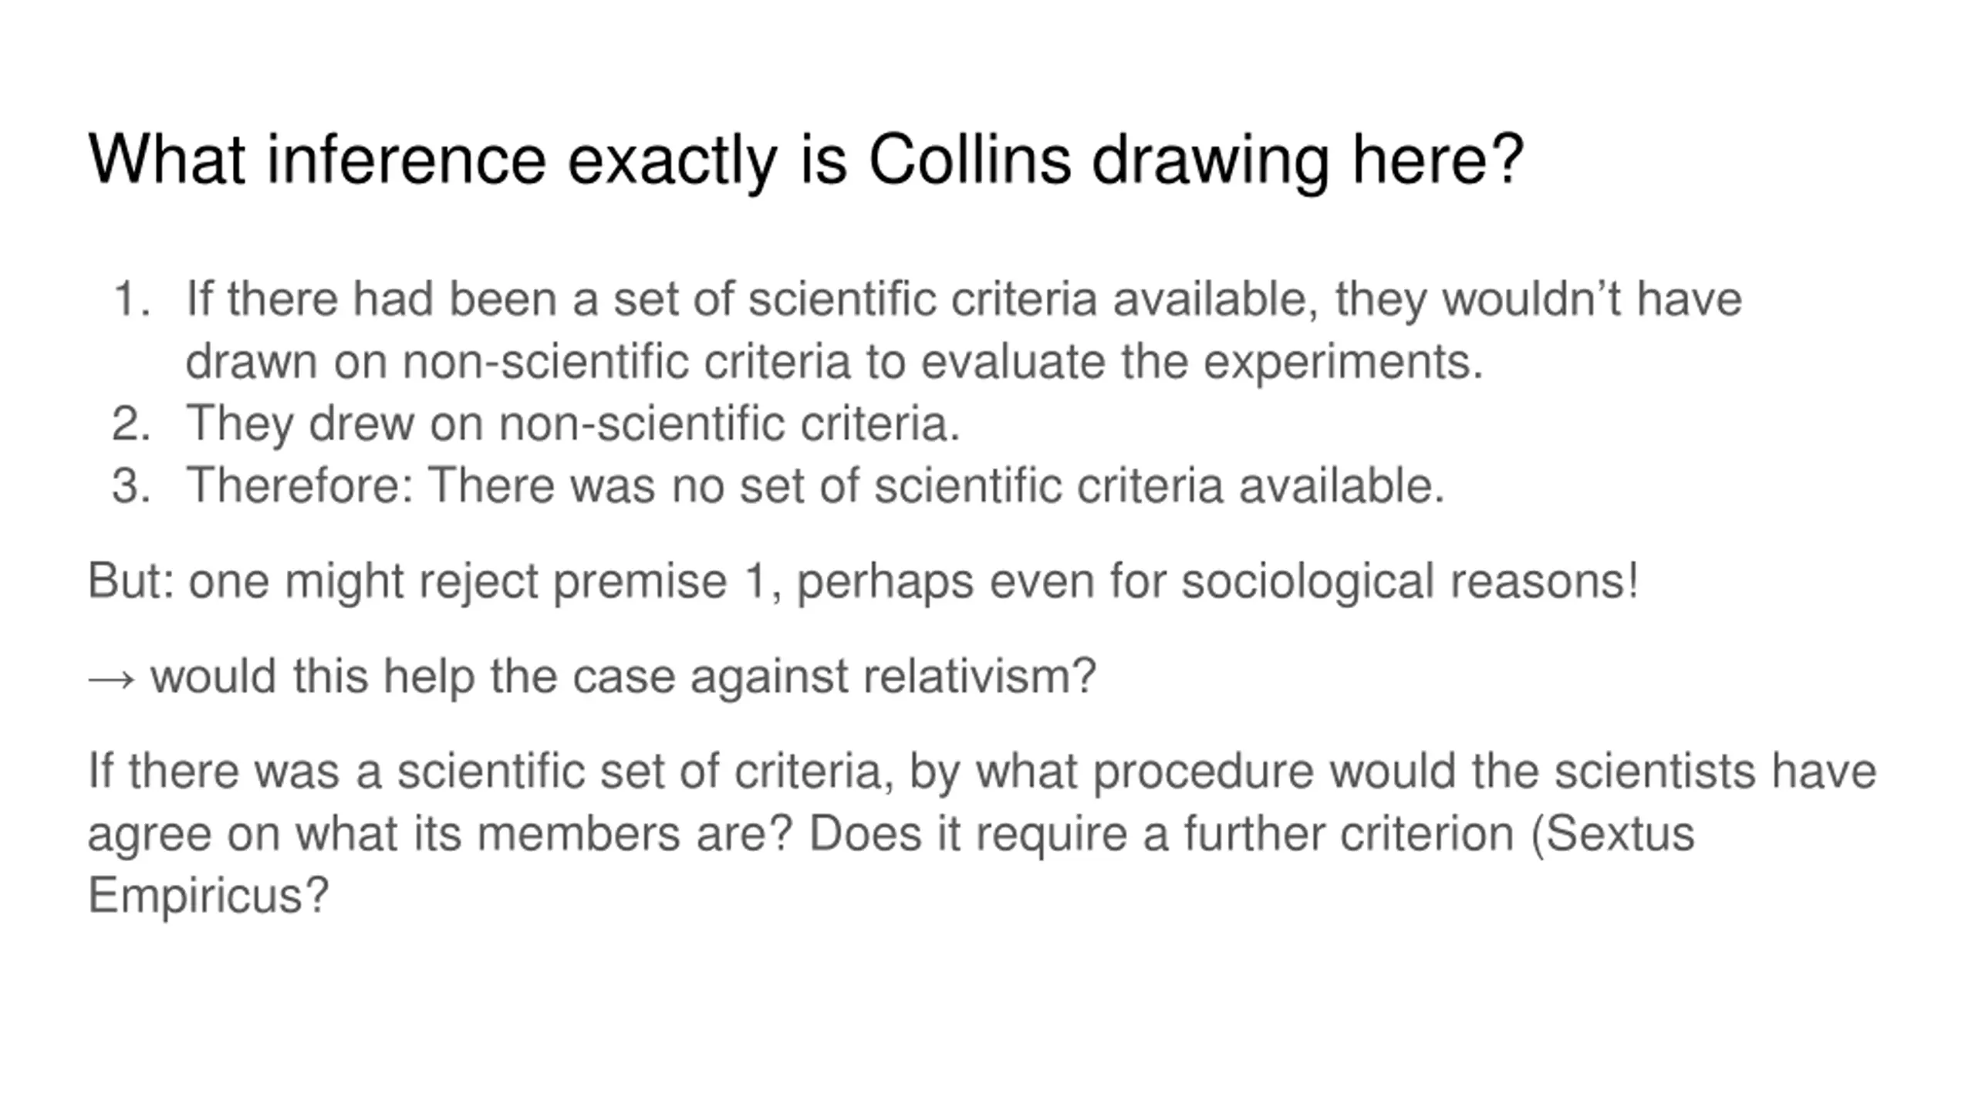Click the list number "3."
Image resolution: width=1975 pixels, height=1111 pixels.
131,486
